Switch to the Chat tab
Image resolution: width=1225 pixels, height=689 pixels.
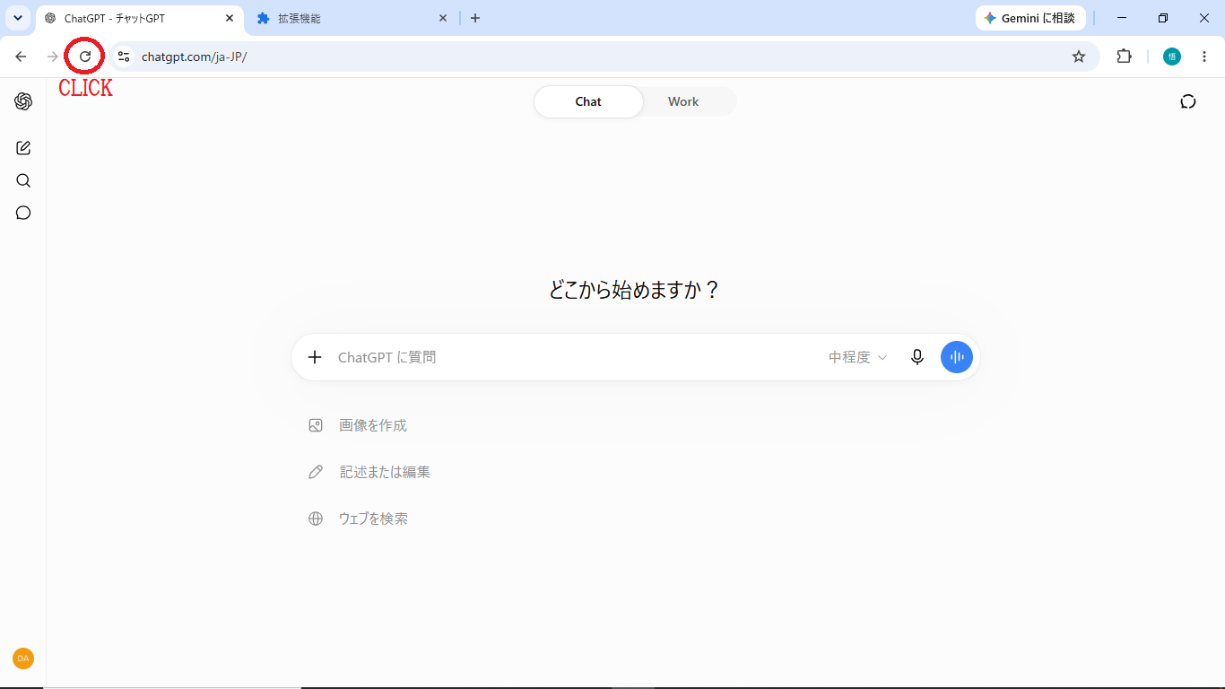pyautogui.click(x=588, y=101)
